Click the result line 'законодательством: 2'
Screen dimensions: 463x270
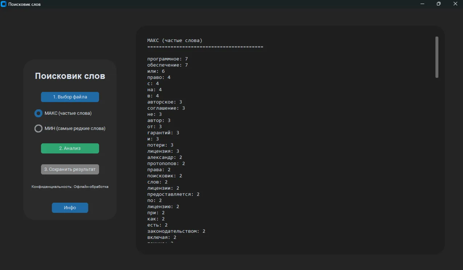[x=176, y=231]
